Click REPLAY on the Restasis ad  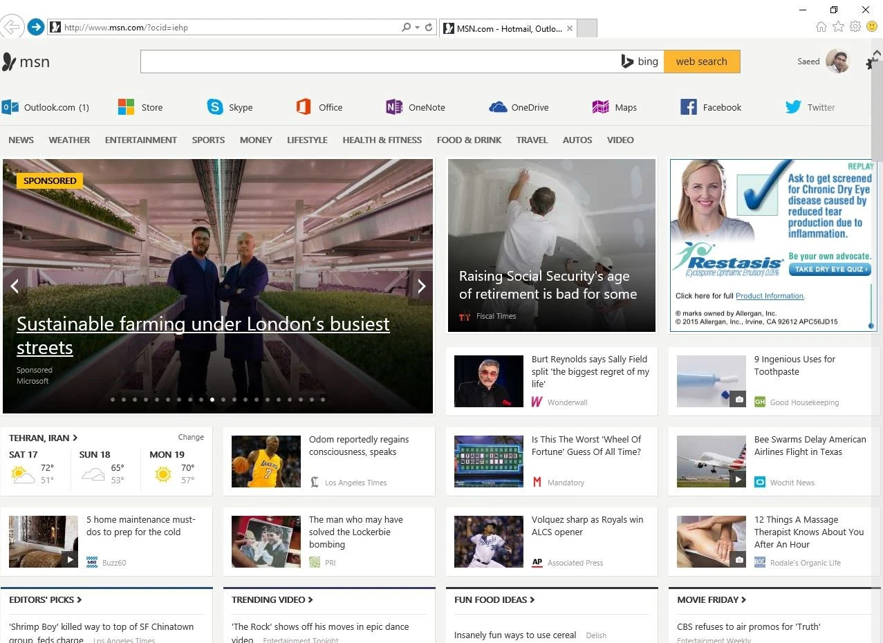click(861, 166)
